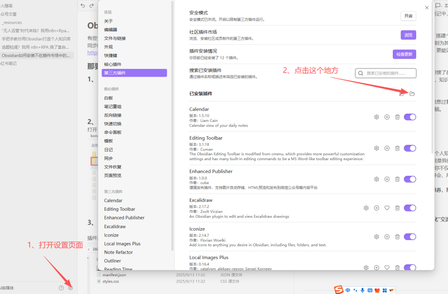
Task: Click Local Images Plus heart icon
Action: click(x=387, y=267)
